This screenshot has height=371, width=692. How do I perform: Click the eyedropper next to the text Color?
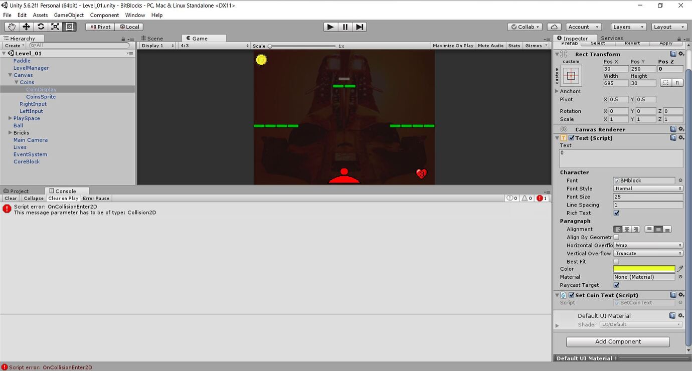point(680,269)
